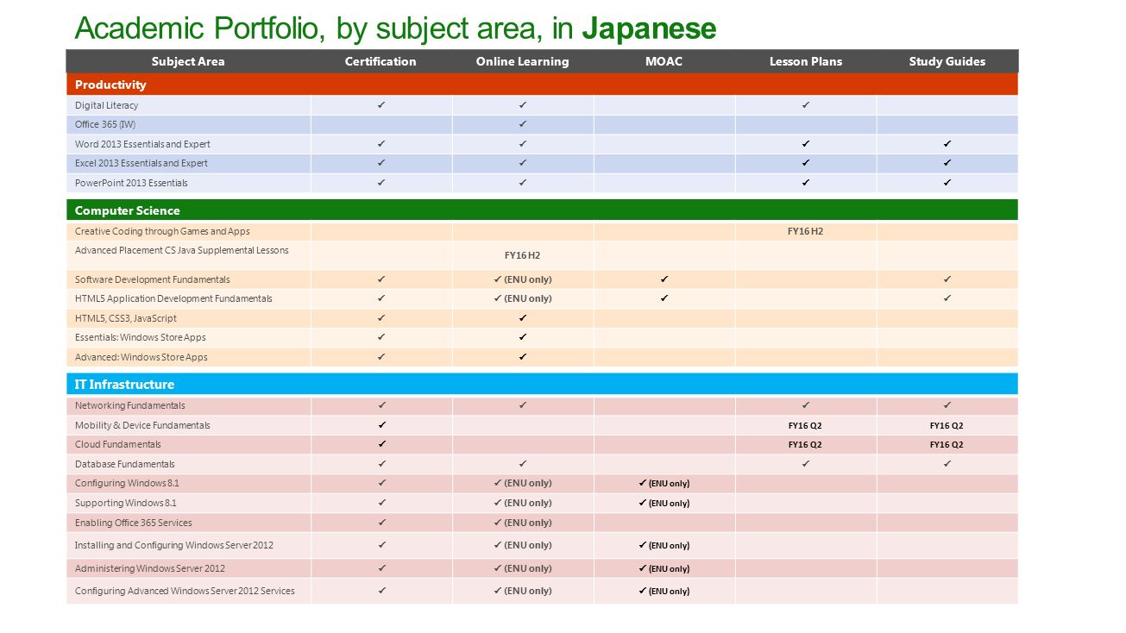Click "Excel 2013 Essentials and Expert"
Image resolution: width=1126 pixels, height=633 pixels.
click(x=142, y=163)
